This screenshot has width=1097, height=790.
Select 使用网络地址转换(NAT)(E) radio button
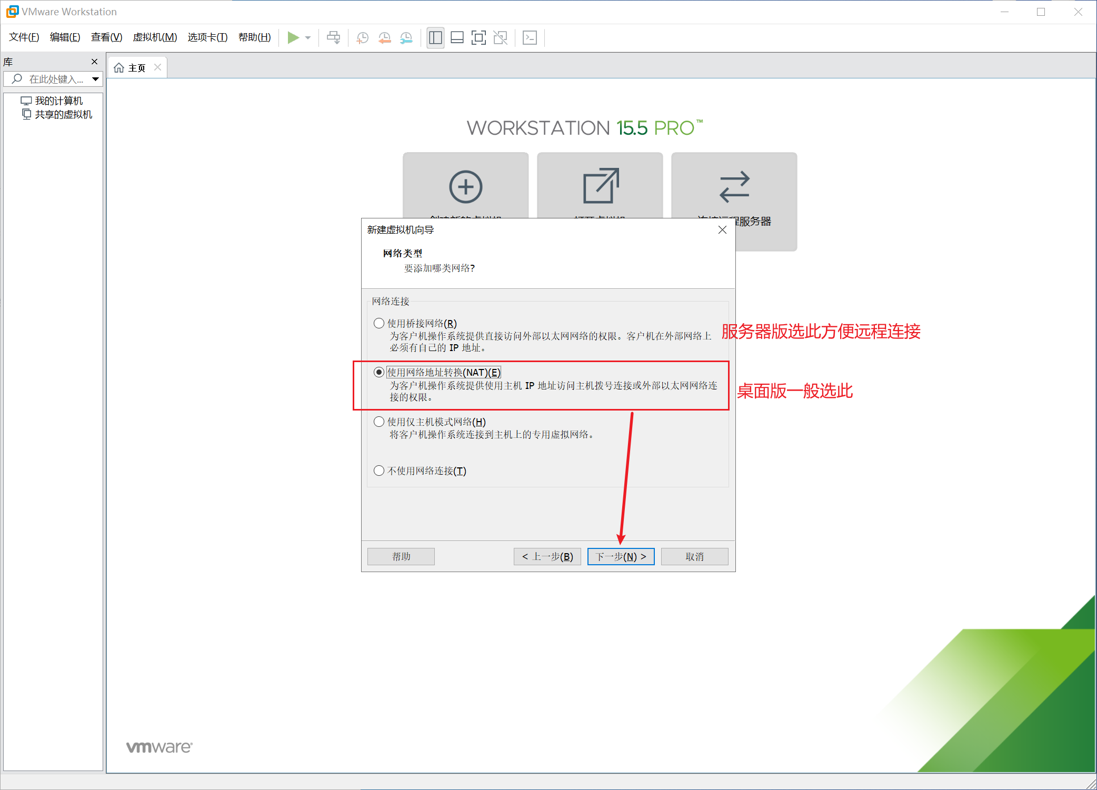tap(378, 372)
